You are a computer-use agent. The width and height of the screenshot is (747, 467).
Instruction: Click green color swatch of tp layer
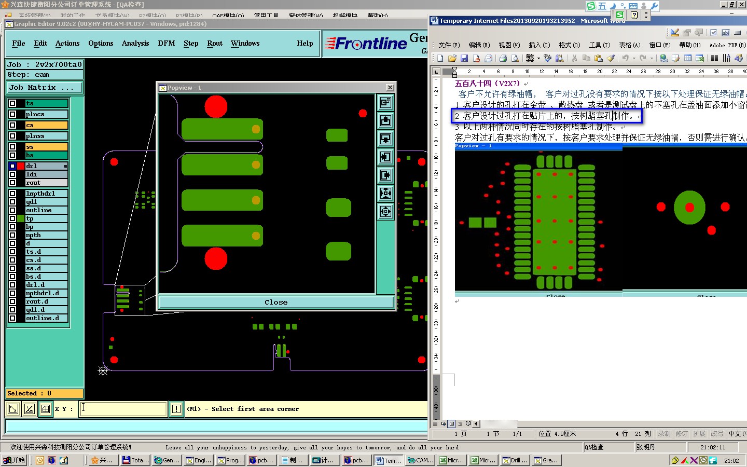tap(21, 218)
